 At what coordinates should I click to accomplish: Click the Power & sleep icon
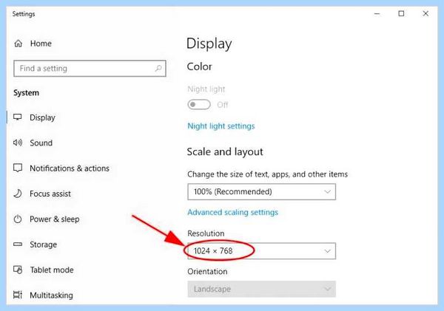click(x=18, y=219)
